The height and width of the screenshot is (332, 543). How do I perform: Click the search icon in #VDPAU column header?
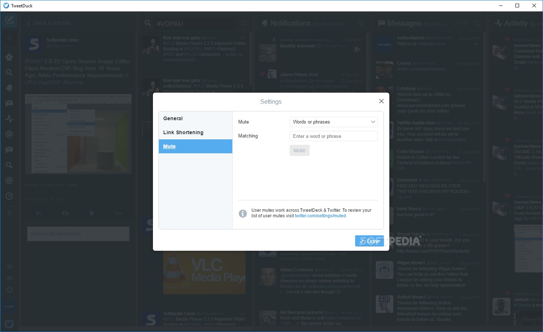tap(148, 23)
